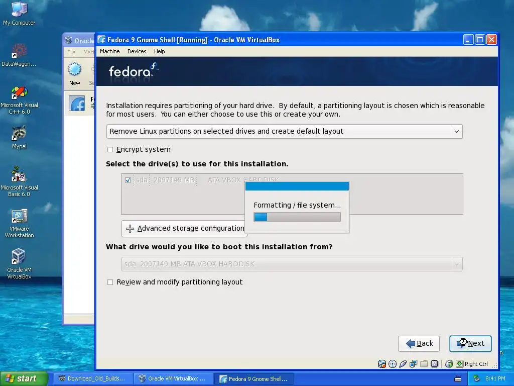The image size is (514, 386).
Task: Click the system tray icon beside clock
Action: click(477, 378)
